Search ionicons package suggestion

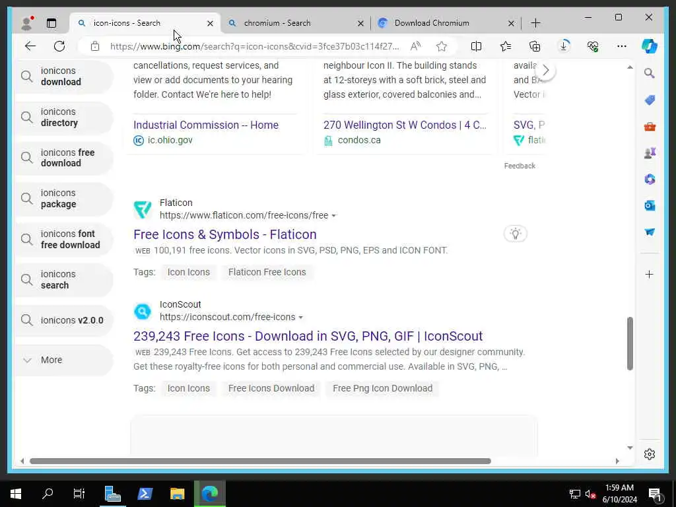[x=64, y=198]
